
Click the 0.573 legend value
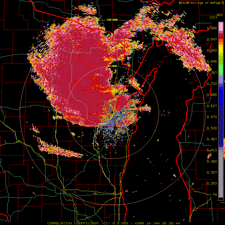pos(212,117)
